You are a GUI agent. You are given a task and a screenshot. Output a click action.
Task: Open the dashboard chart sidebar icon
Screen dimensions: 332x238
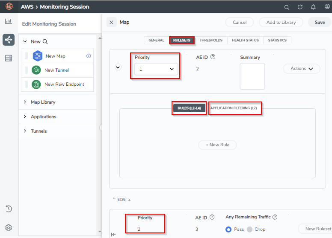click(9, 21)
